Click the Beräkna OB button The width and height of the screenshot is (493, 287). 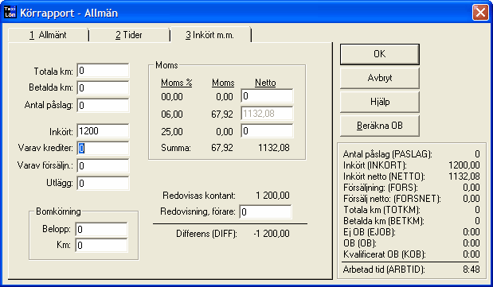pyautogui.click(x=379, y=126)
